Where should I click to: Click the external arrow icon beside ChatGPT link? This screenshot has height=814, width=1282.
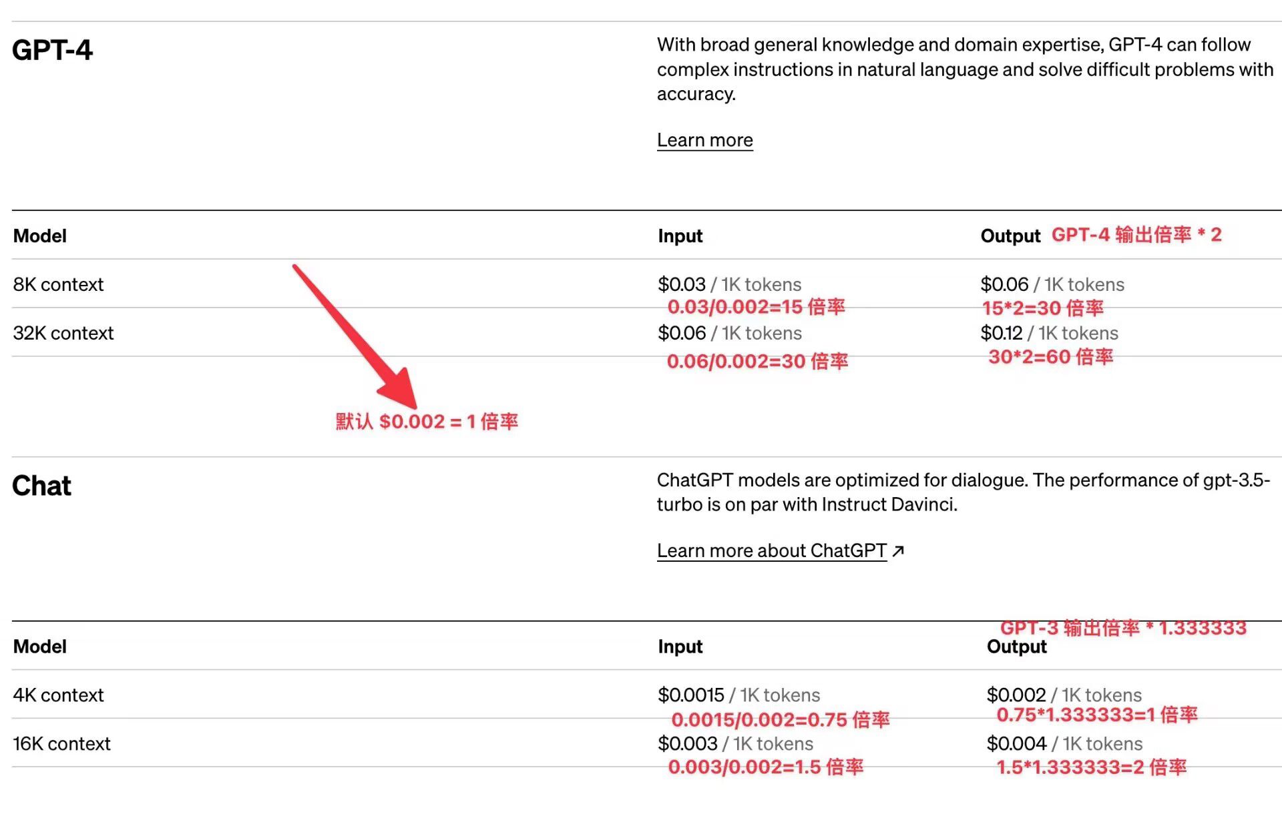[x=898, y=550]
